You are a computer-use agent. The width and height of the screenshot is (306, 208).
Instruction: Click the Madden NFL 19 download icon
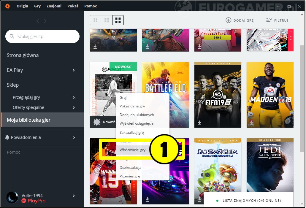coord(252,123)
